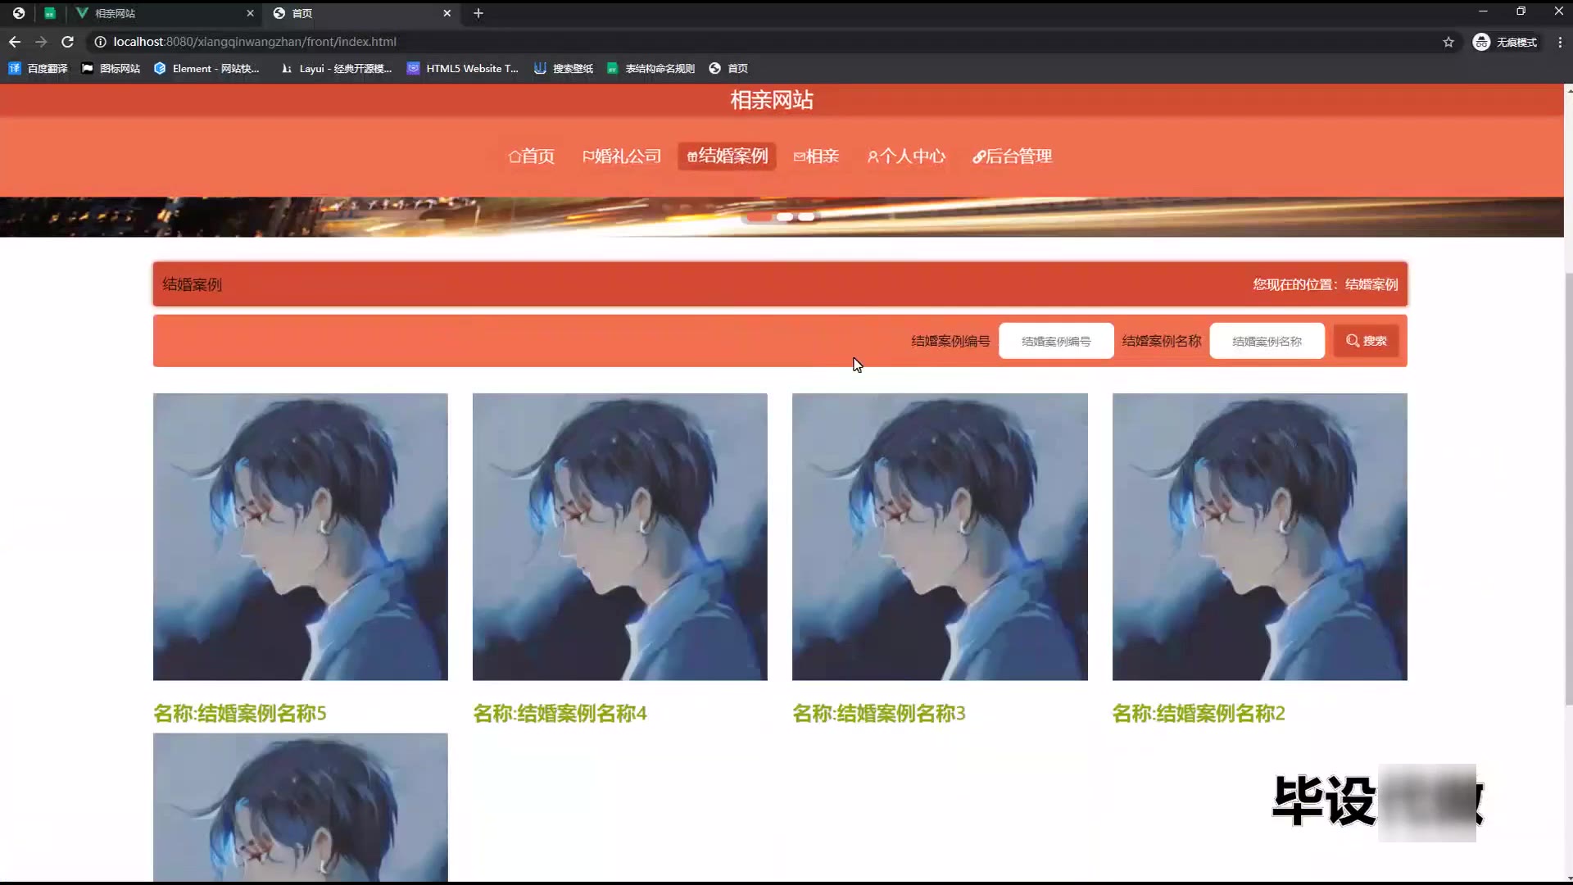Viewport: 1573px width, 885px height.
Task: Open 婚礼公司 in site navigation
Action: tap(622, 157)
